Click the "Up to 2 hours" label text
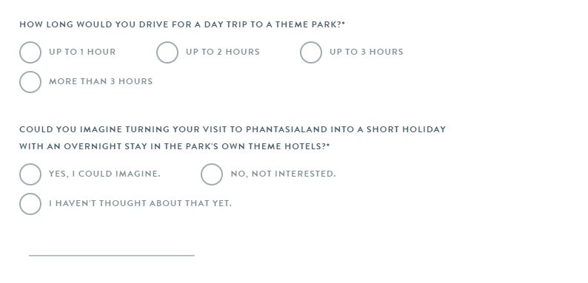 coord(223,52)
